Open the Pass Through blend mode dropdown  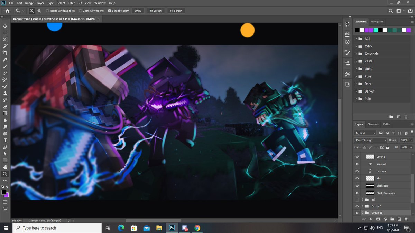(x=371, y=140)
